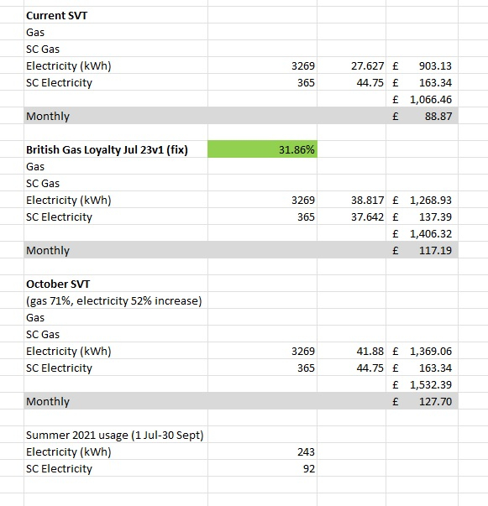488x506 pixels.
Task: Select British Gas Loyalty Jul 23v1 cell
Action: point(116,149)
